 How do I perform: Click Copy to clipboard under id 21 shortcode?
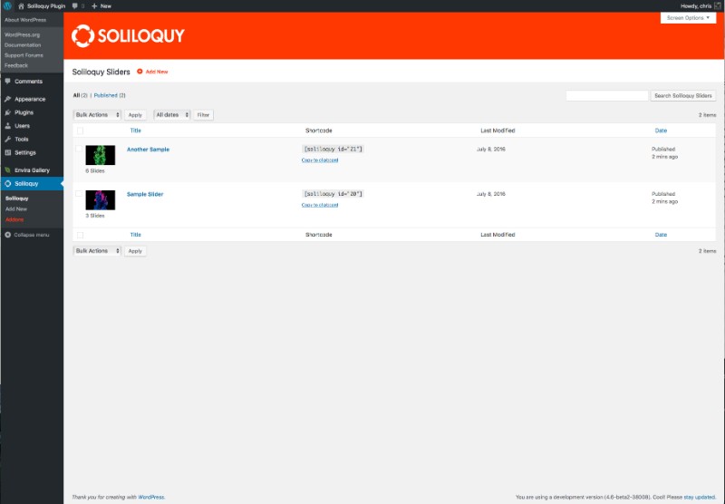point(320,160)
